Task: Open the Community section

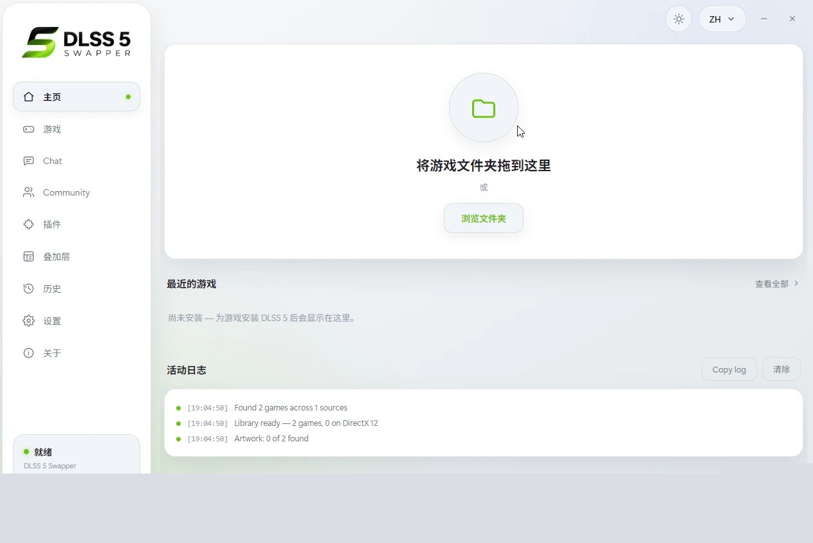Action: pyautogui.click(x=77, y=192)
